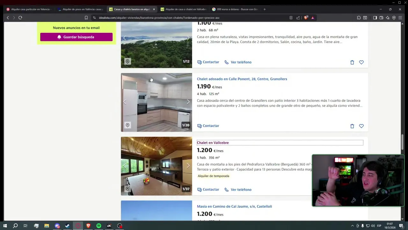The height and width of the screenshot is (230, 408).
Task: Reload the current page
Action: (x=20, y=18)
